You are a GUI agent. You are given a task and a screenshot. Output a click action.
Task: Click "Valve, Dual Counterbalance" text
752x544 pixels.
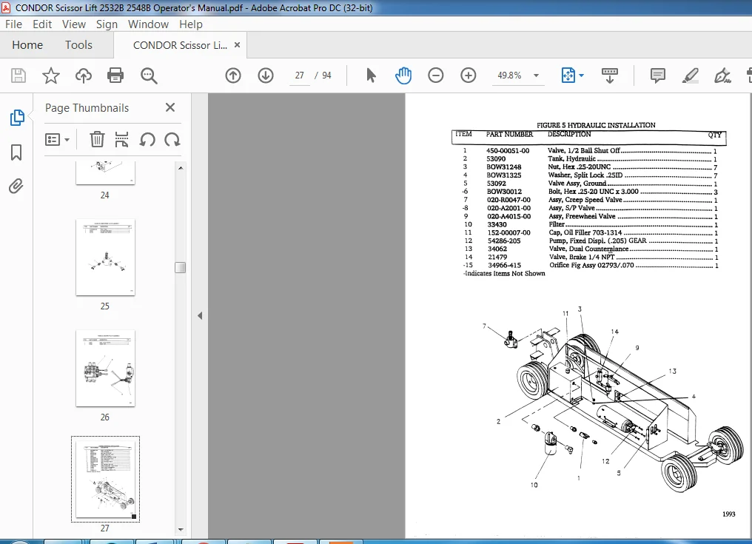[x=588, y=249]
